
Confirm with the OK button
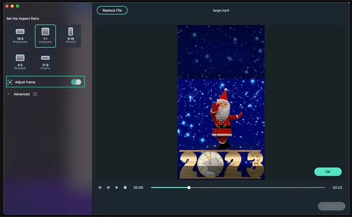click(x=328, y=172)
